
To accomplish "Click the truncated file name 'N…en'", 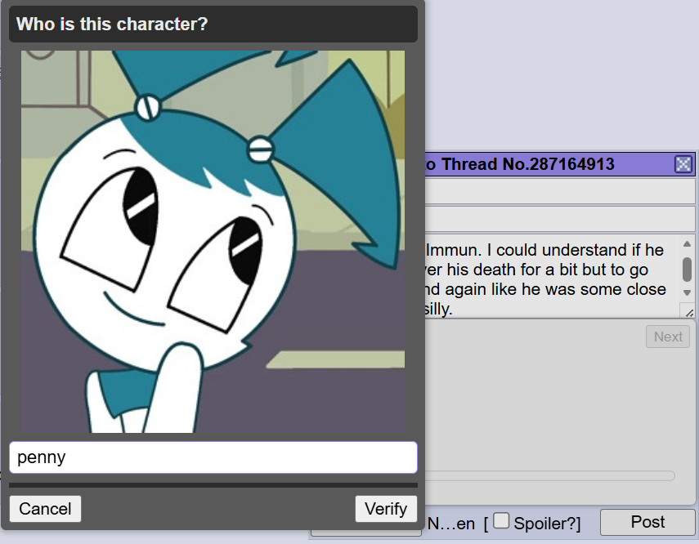I will tap(451, 524).
